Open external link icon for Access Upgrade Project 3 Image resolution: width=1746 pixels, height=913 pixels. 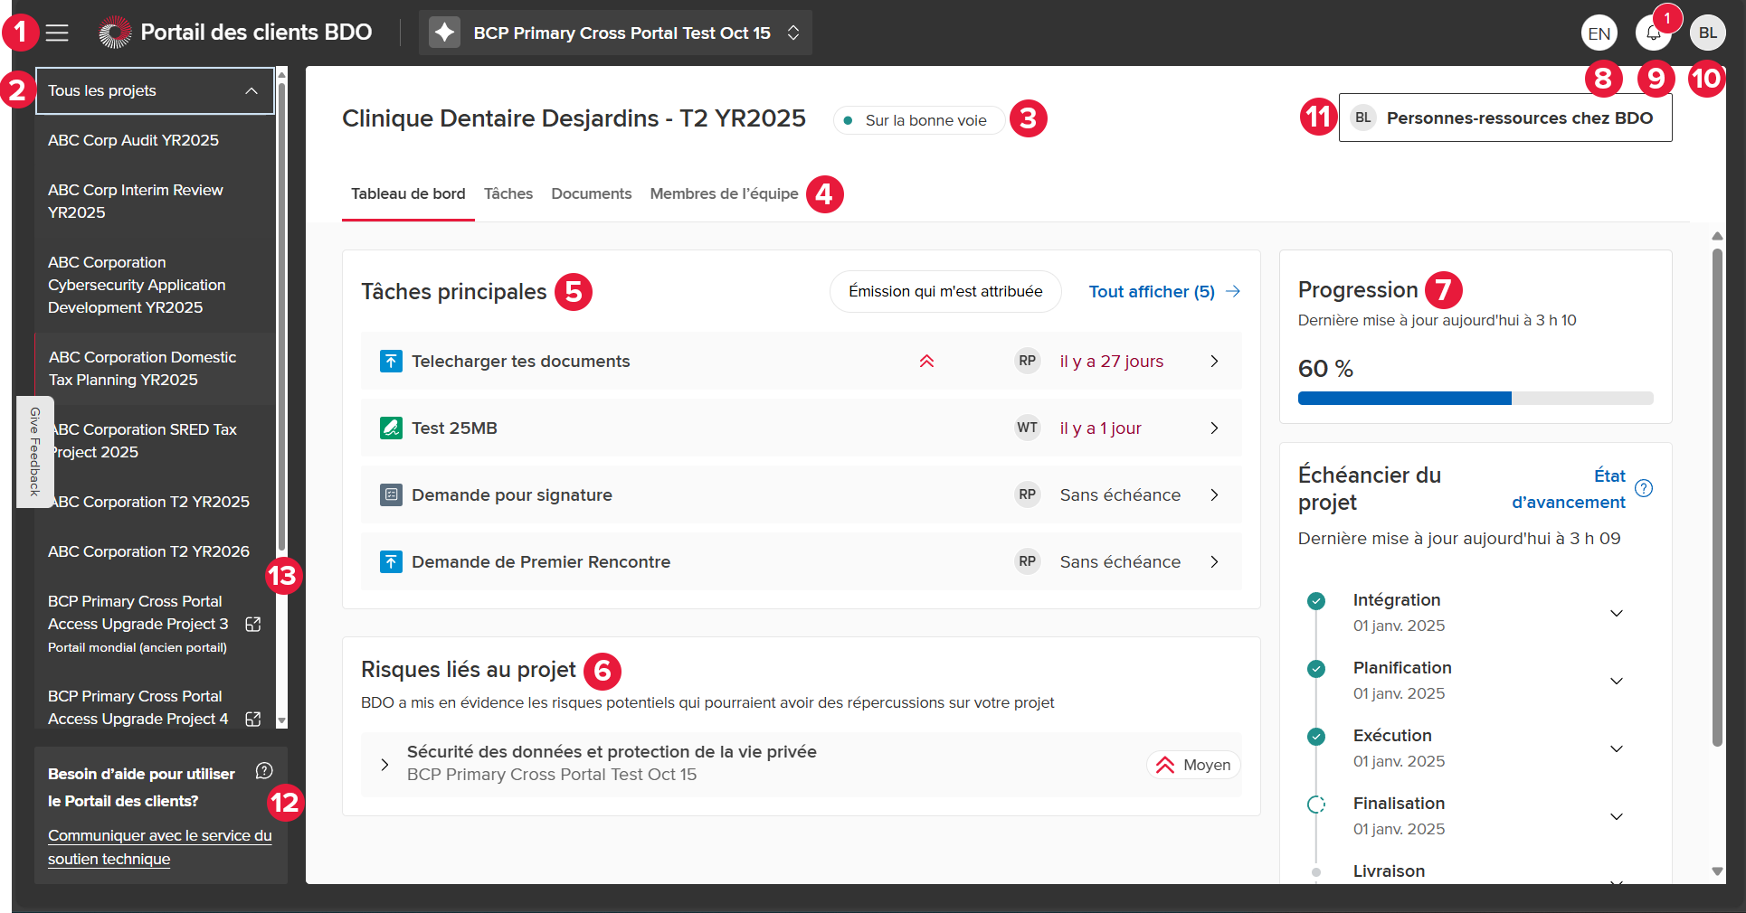coord(253,624)
